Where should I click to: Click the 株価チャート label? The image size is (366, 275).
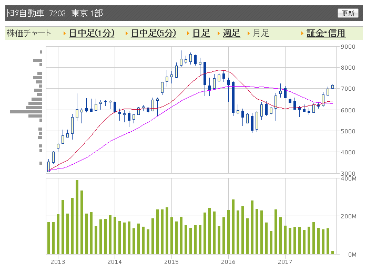[x=29, y=33]
